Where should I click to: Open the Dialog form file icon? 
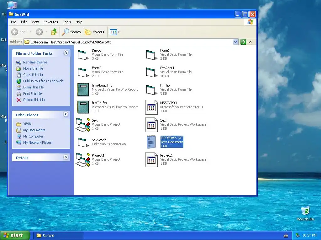pyautogui.click(x=83, y=55)
